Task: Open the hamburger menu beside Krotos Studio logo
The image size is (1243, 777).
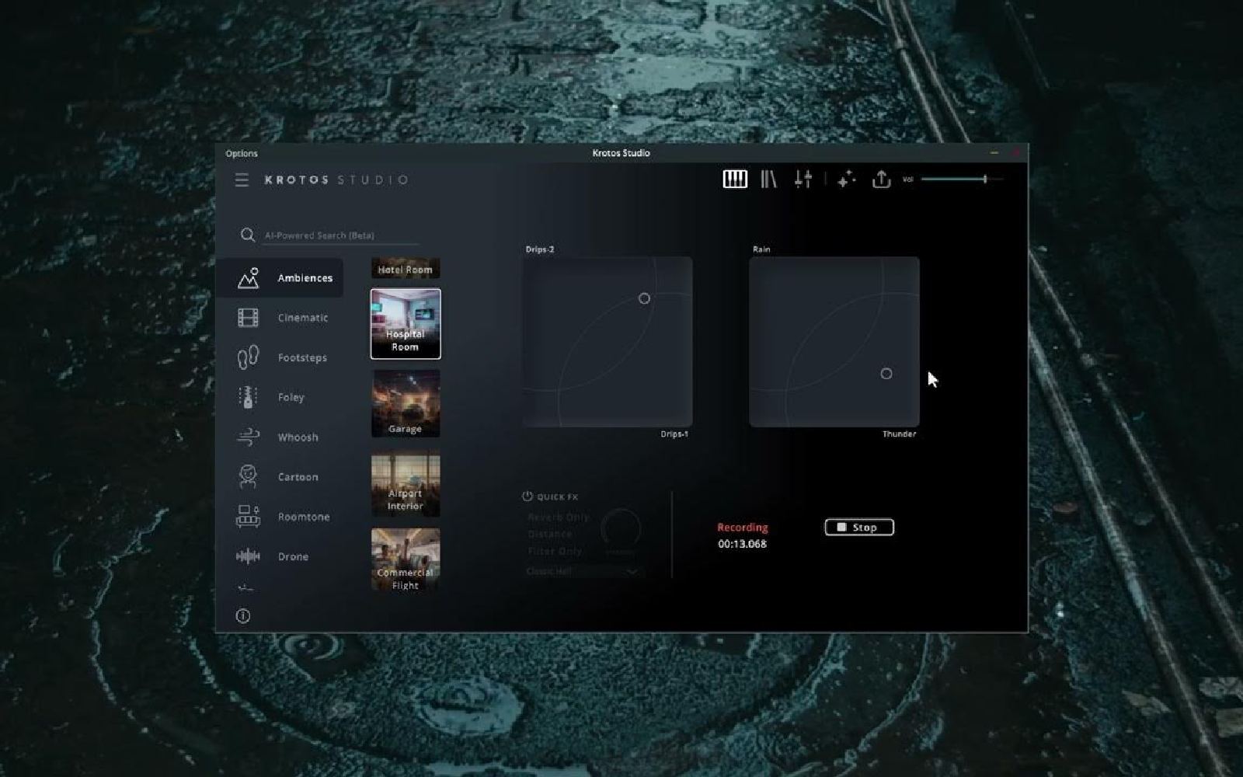Action: coord(242,179)
